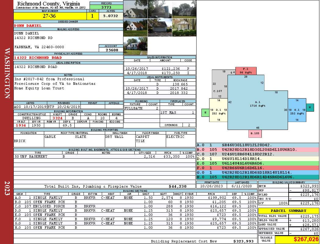Click print date 10/26/2023

[211, 186]
